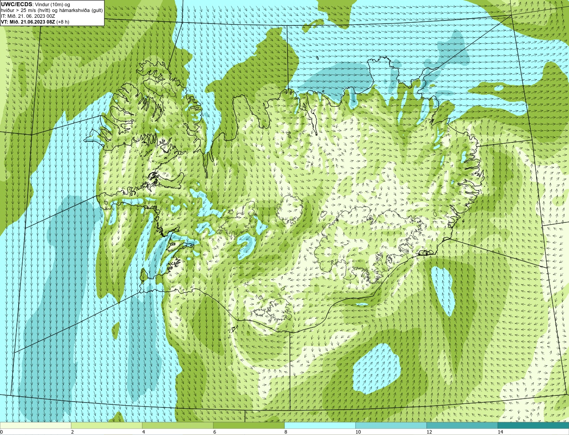This screenshot has width=569, height=435.
Task: Click the 'UWC/ECDS: Vindur (10m) og' title line
Action: (x=36, y=4)
